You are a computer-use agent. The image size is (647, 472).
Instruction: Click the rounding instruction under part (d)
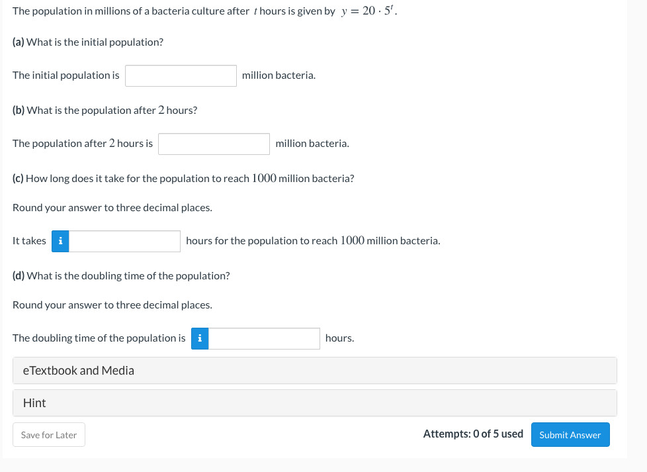[x=112, y=305]
